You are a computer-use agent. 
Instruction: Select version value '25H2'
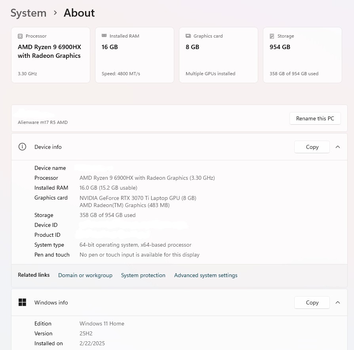(x=86, y=333)
